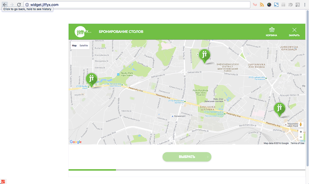
Task: Open the browser three-dot menu
Action: point(305,5)
